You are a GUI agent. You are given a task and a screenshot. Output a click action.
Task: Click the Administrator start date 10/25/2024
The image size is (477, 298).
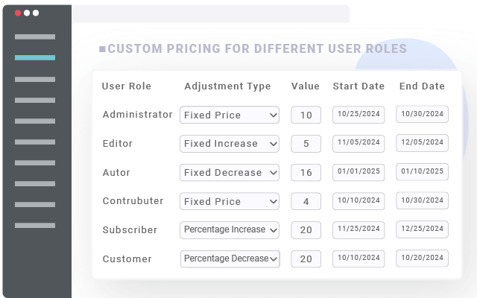(358, 114)
